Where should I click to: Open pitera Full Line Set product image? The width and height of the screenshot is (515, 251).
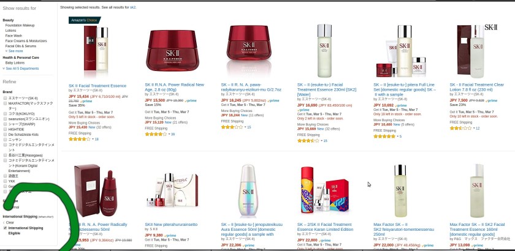(x=401, y=51)
